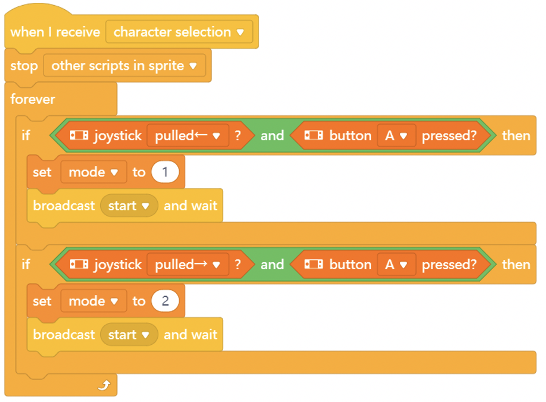Click 'broadcast' label in second broadcast block

64,334
